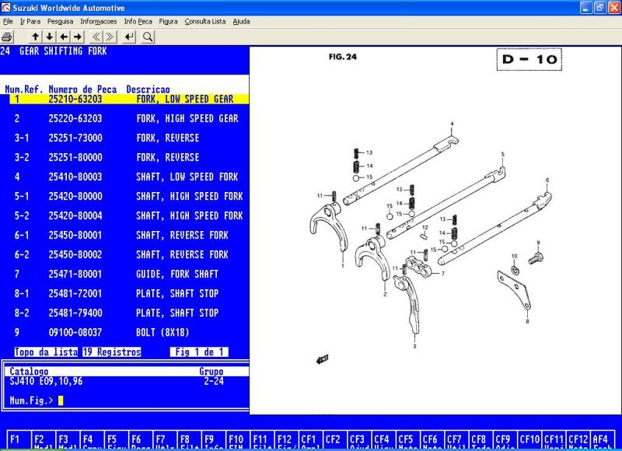Image resolution: width=622 pixels, height=451 pixels.
Task: Click the F11 function key button
Action: tap(263, 439)
